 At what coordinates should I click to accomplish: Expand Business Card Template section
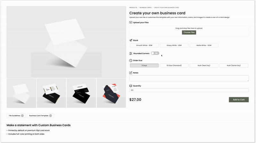40,115
